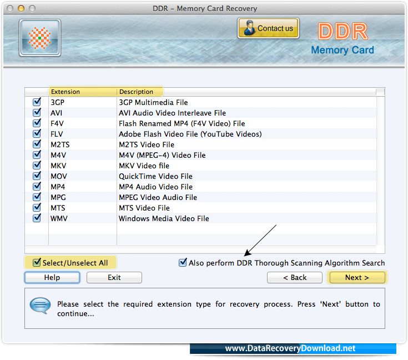Select the 'M2TS Video File' description
The image size is (408, 360).
[x=147, y=144]
